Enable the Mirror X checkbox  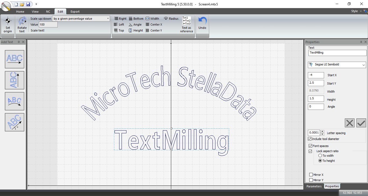[x=311, y=175]
